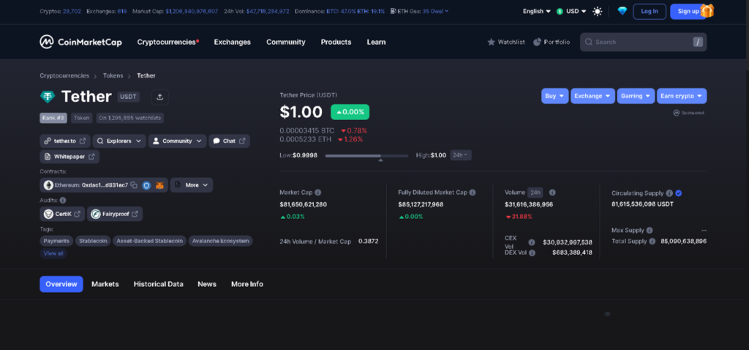The image size is (749, 350).
Task: Click the Tether logo icon
Action: point(48,97)
